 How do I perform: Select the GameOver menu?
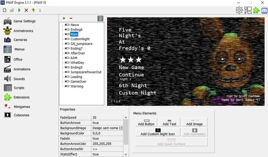78,82
